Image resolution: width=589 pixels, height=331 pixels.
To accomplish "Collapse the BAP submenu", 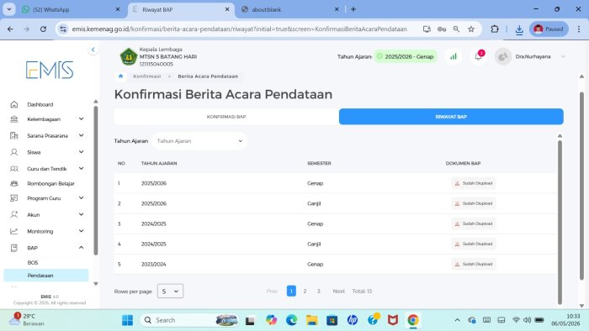I will [81, 248].
